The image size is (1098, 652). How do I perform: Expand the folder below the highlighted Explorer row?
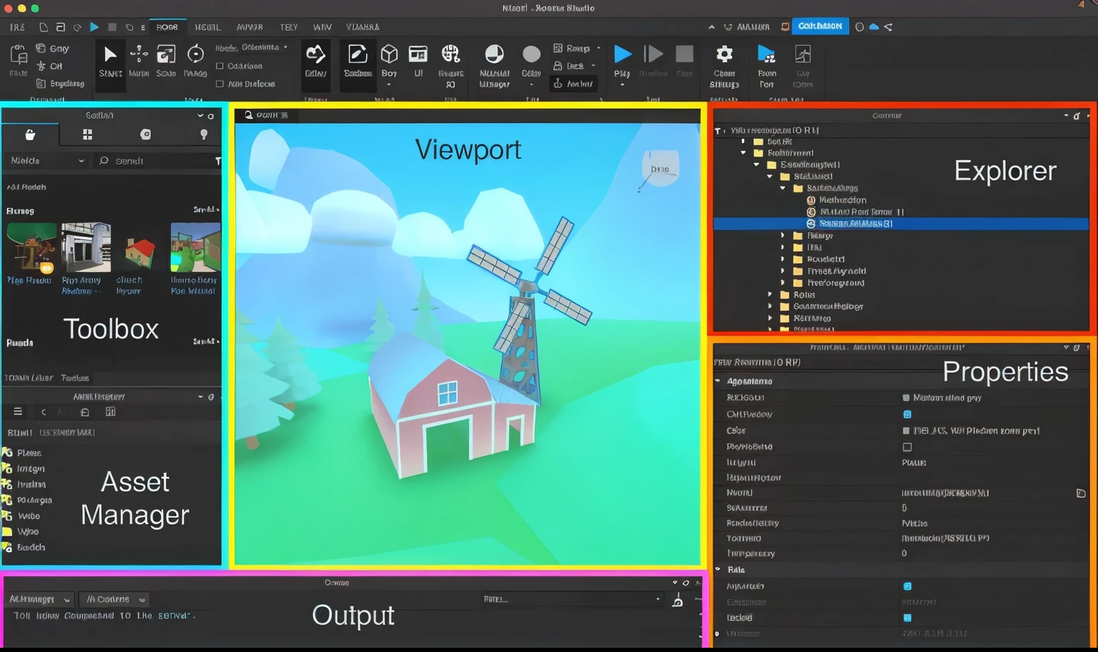(783, 235)
